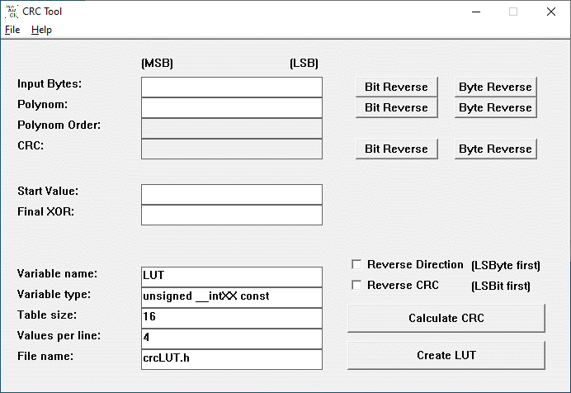Byte Reverse the Input Bytes
This screenshot has width=571, height=393.
tap(496, 87)
